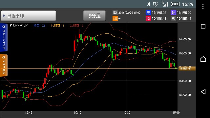
Task: Tap the blue 期間:25 parameter label
Action: [39, 26]
